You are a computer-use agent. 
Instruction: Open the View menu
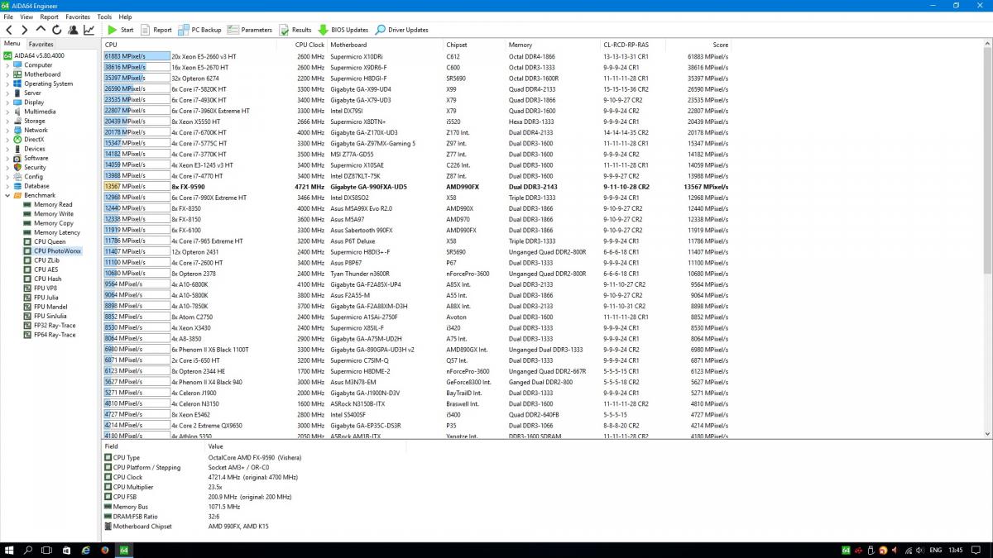coord(26,17)
